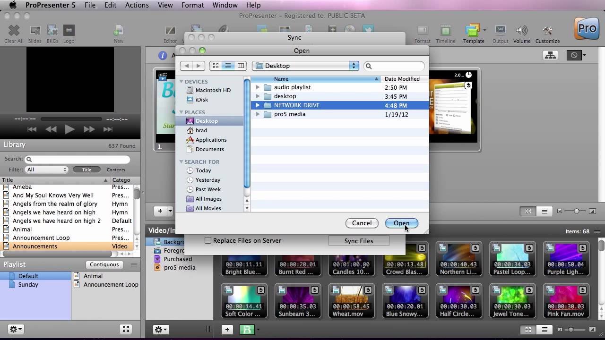Click the Sync Files button
This screenshot has width=605, height=340.
359,241
